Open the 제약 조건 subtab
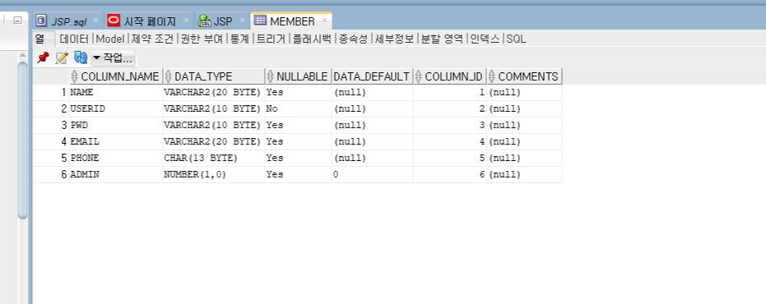 pos(152,39)
